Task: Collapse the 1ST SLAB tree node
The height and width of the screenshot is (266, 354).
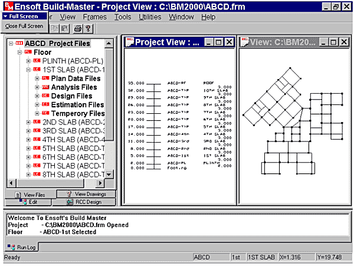Action: click(x=29, y=70)
